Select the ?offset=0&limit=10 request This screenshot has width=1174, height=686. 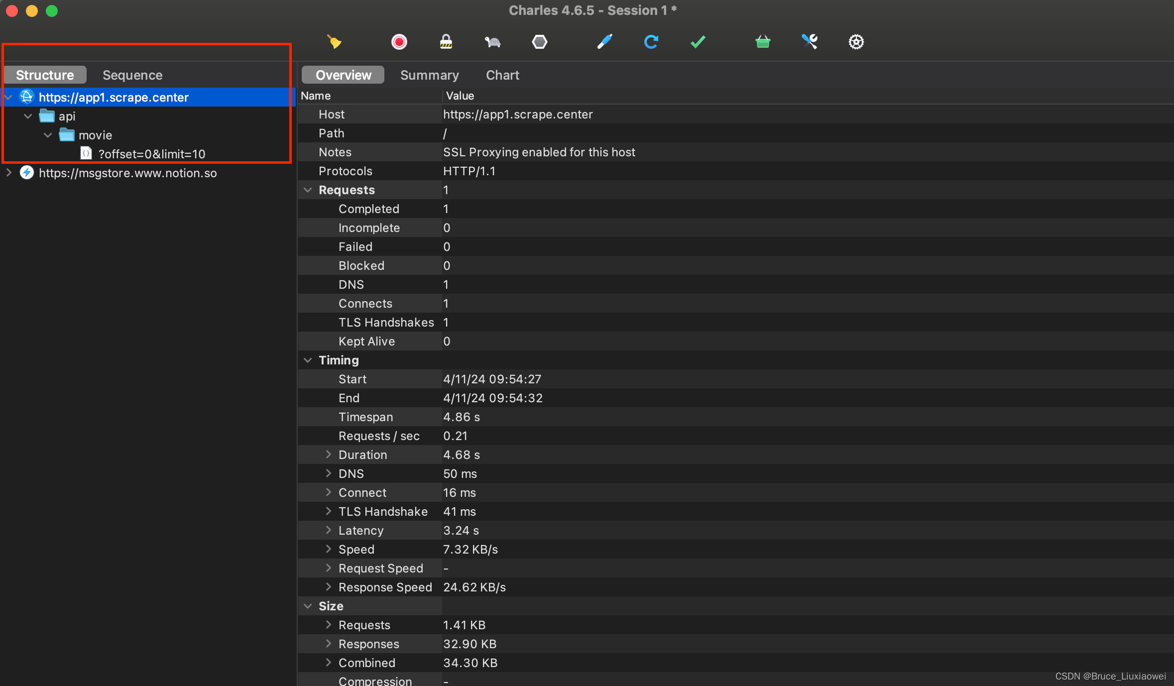pyautogui.click(x=151, y=154)
